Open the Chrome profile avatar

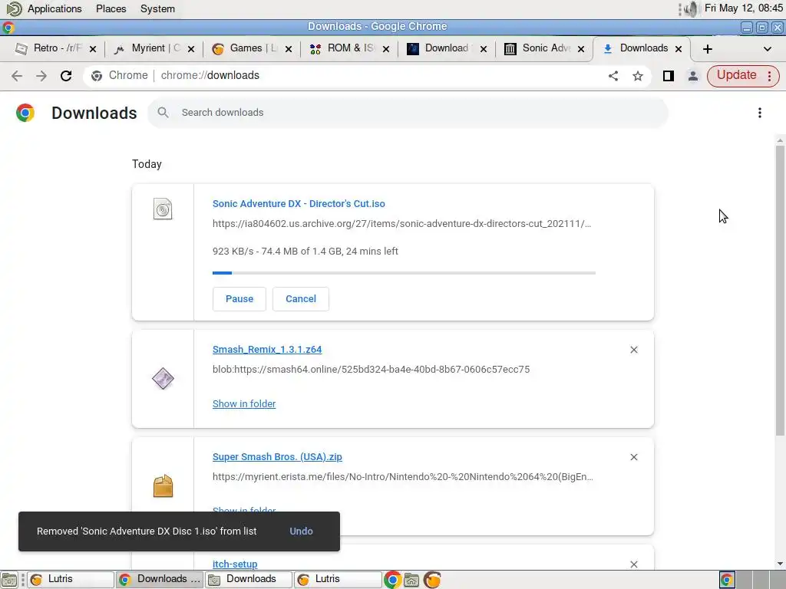tap(693, 76)
